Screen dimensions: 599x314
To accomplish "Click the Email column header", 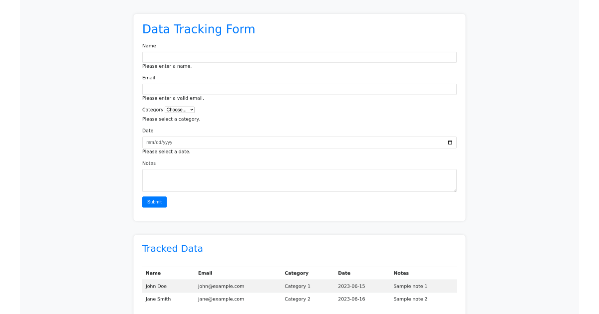I will tap(205, 273).
